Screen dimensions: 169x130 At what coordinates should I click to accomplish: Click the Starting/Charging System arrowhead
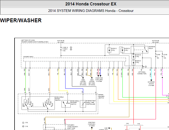(92, 128)
